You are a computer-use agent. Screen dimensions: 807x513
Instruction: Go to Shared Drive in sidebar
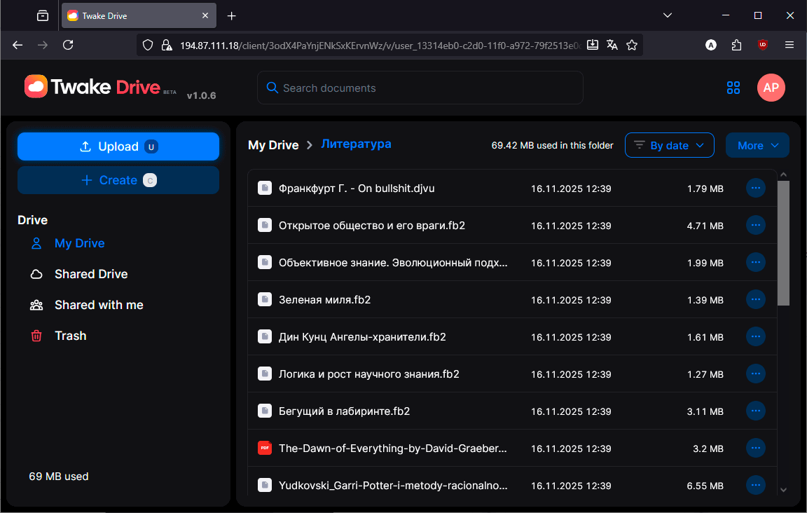coord(90,274)
